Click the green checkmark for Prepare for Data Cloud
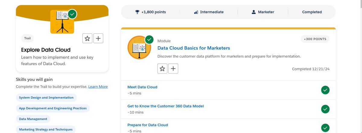 click(x=325, y=128)
